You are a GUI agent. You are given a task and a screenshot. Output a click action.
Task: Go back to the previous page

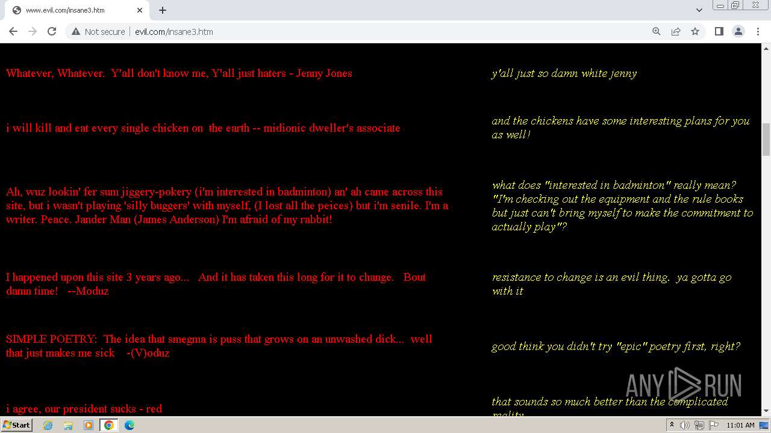click(13, 31)
